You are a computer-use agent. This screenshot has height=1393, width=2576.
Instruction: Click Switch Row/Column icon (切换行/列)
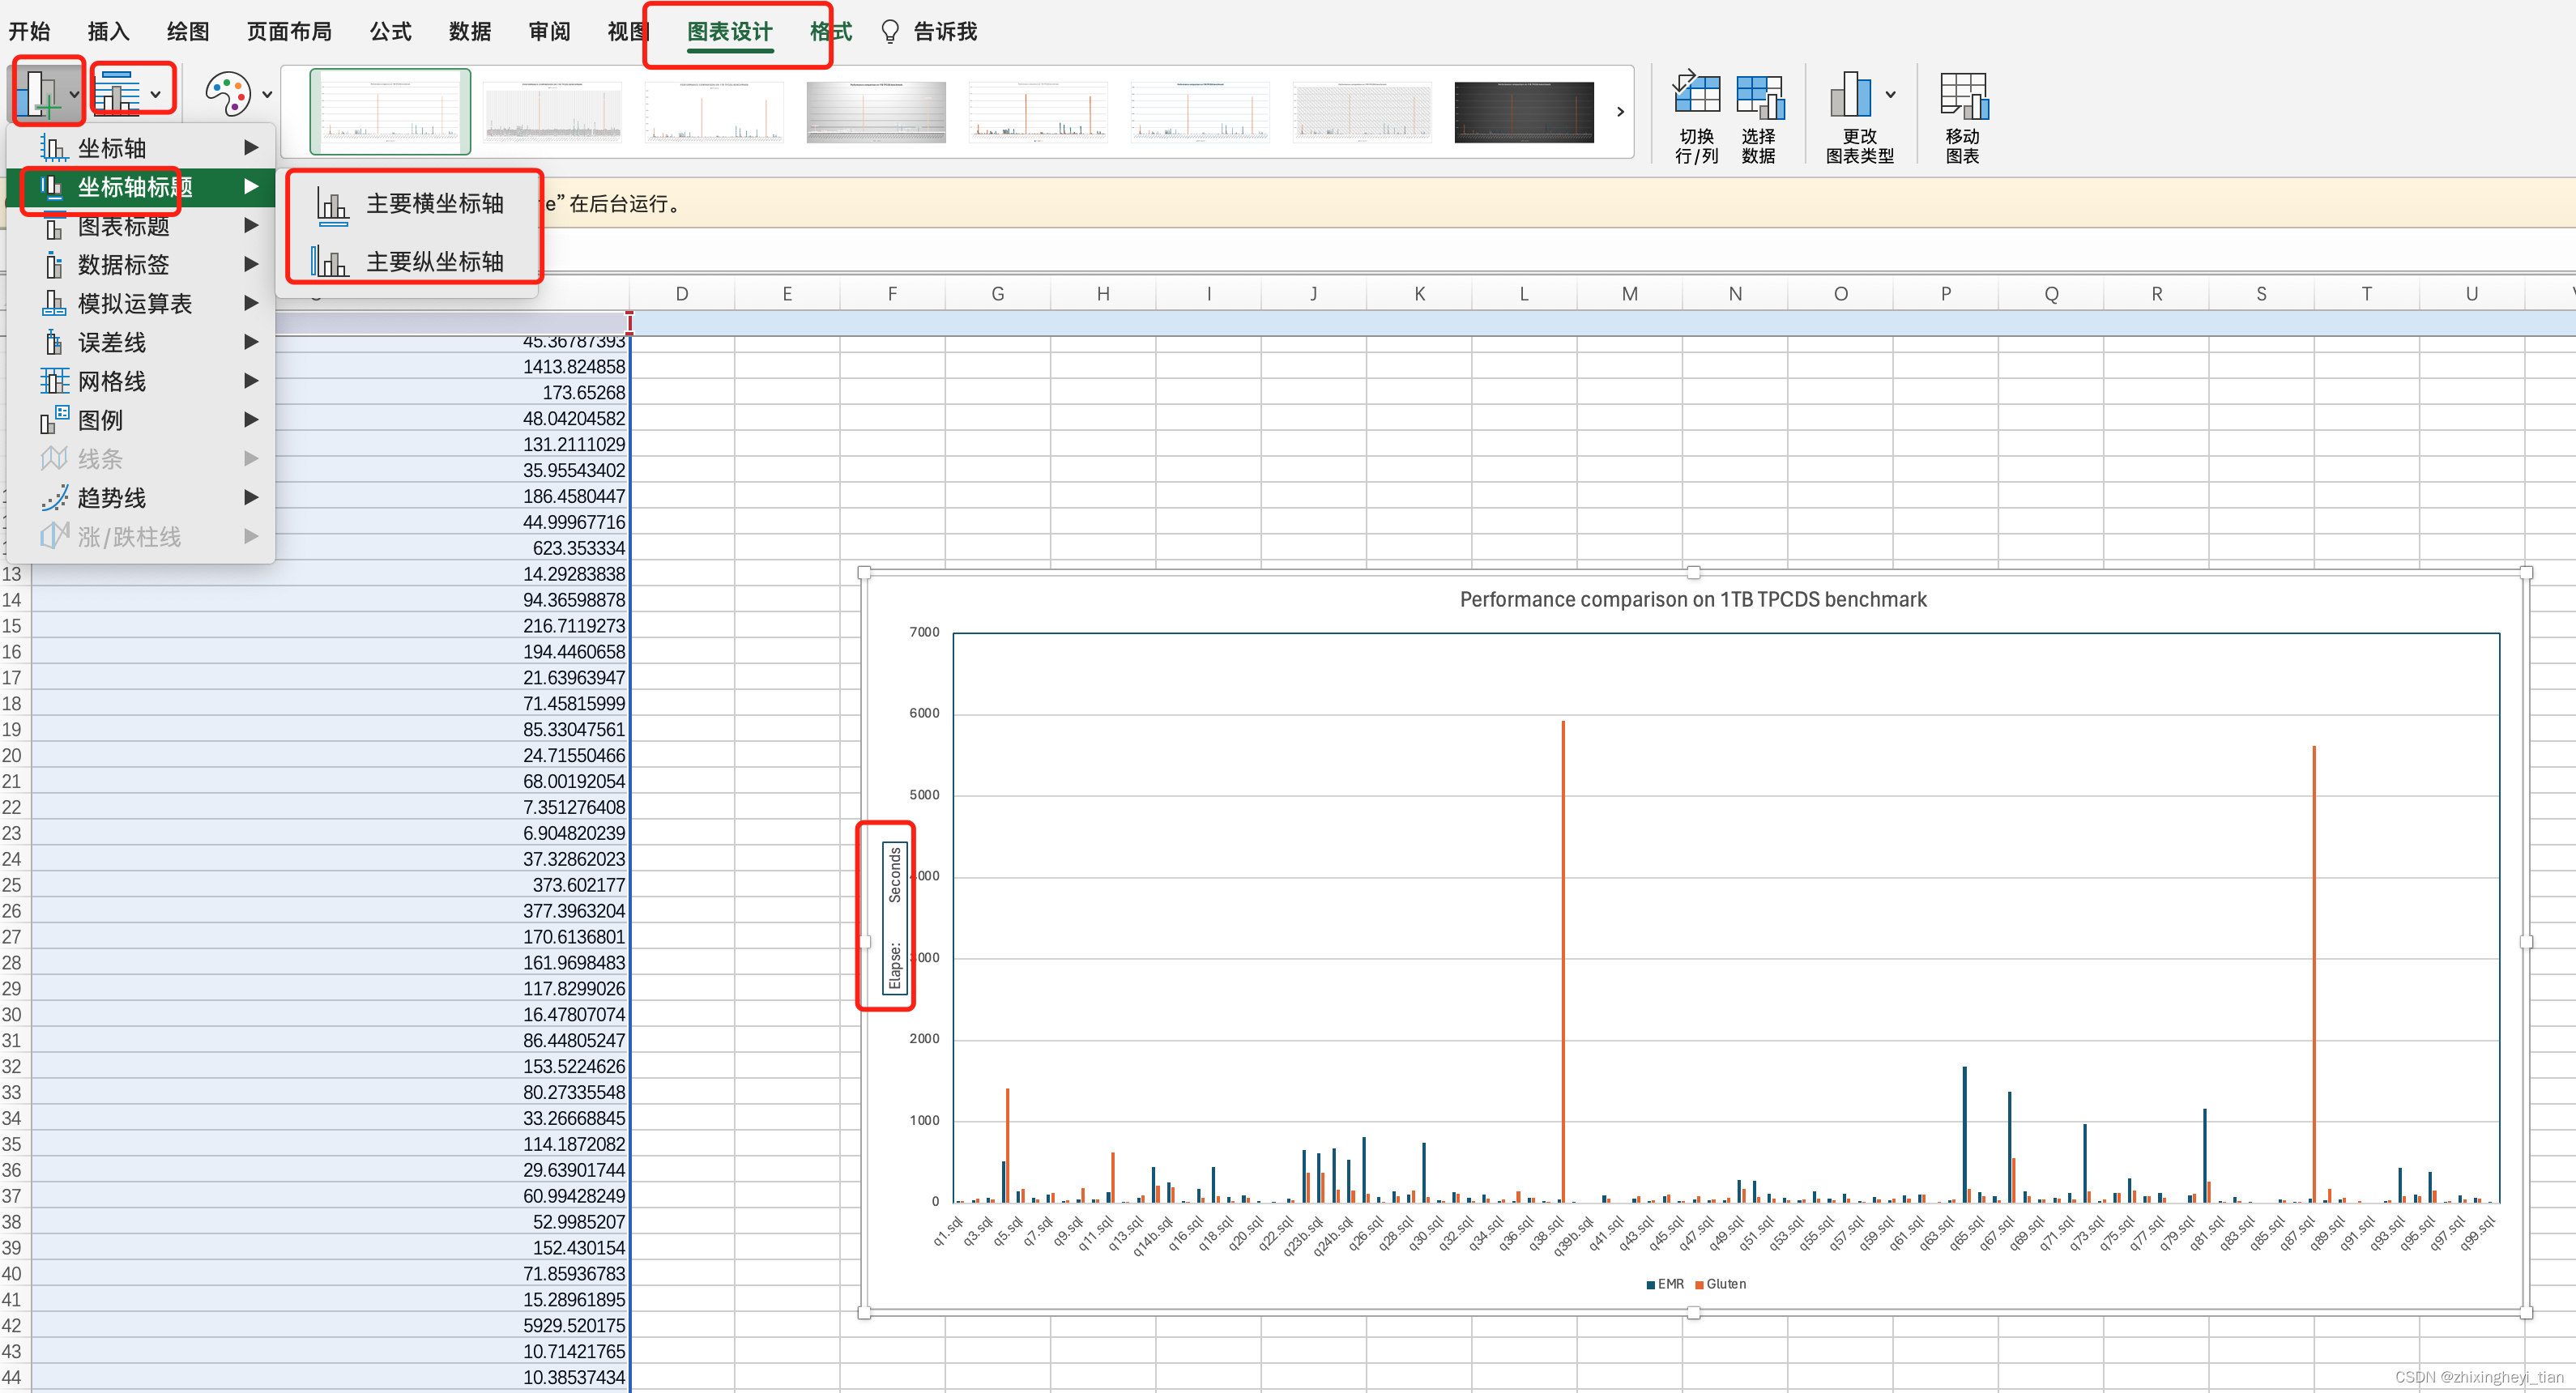(1696, 94)
